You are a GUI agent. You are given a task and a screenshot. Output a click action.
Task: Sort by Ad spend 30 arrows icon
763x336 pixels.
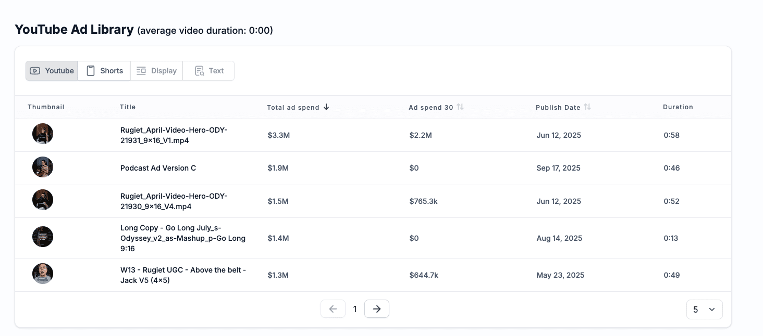[460, 107]
